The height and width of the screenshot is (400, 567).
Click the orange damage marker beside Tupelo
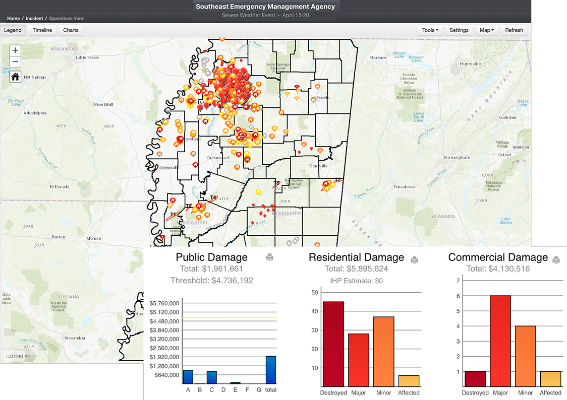[313, 100]
